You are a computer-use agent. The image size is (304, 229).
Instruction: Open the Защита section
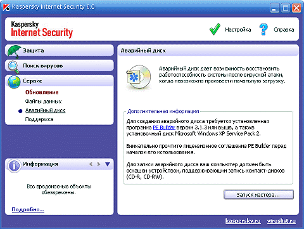click(x=60, y=51)
